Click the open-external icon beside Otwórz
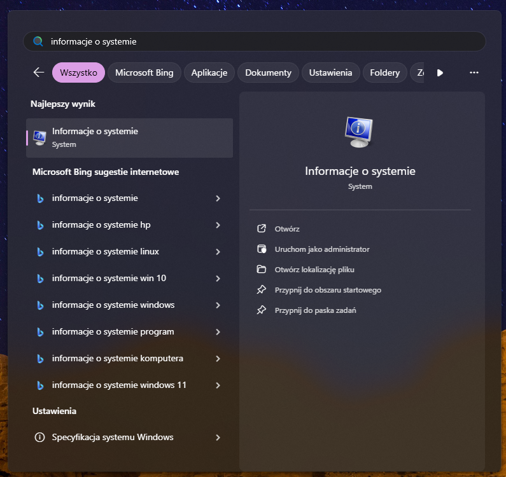506x477 pixels. coord(262,229)
